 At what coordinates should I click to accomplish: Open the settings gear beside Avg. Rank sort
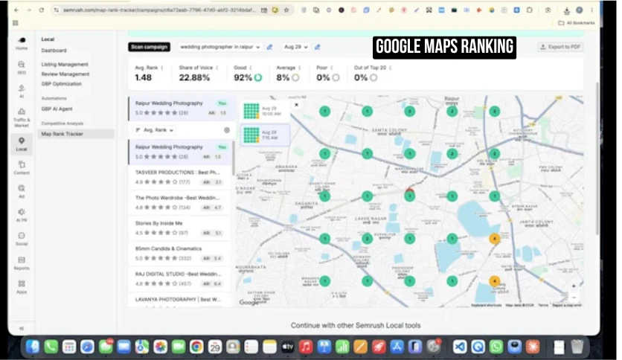[x=227, y=130]
